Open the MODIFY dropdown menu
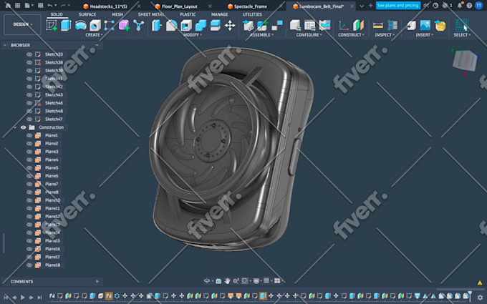The height and width of the screenshot is (304, 487). (x=192, y=35)
